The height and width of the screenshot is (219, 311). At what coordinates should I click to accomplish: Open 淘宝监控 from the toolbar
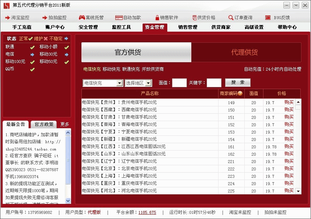pyautogui.click(x=17, y=18)
